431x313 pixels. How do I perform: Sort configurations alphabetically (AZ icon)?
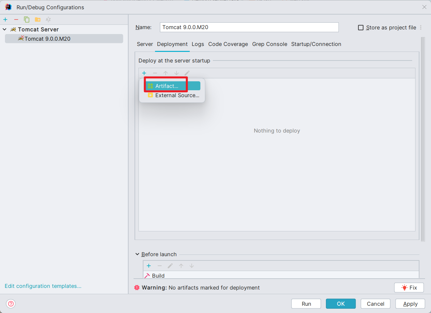tap(48, 20)
